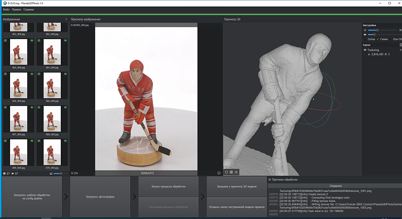This screenshot has width=402, height=219.
Task: Click Загрузить фотографии button
Action: coord(100,197)
